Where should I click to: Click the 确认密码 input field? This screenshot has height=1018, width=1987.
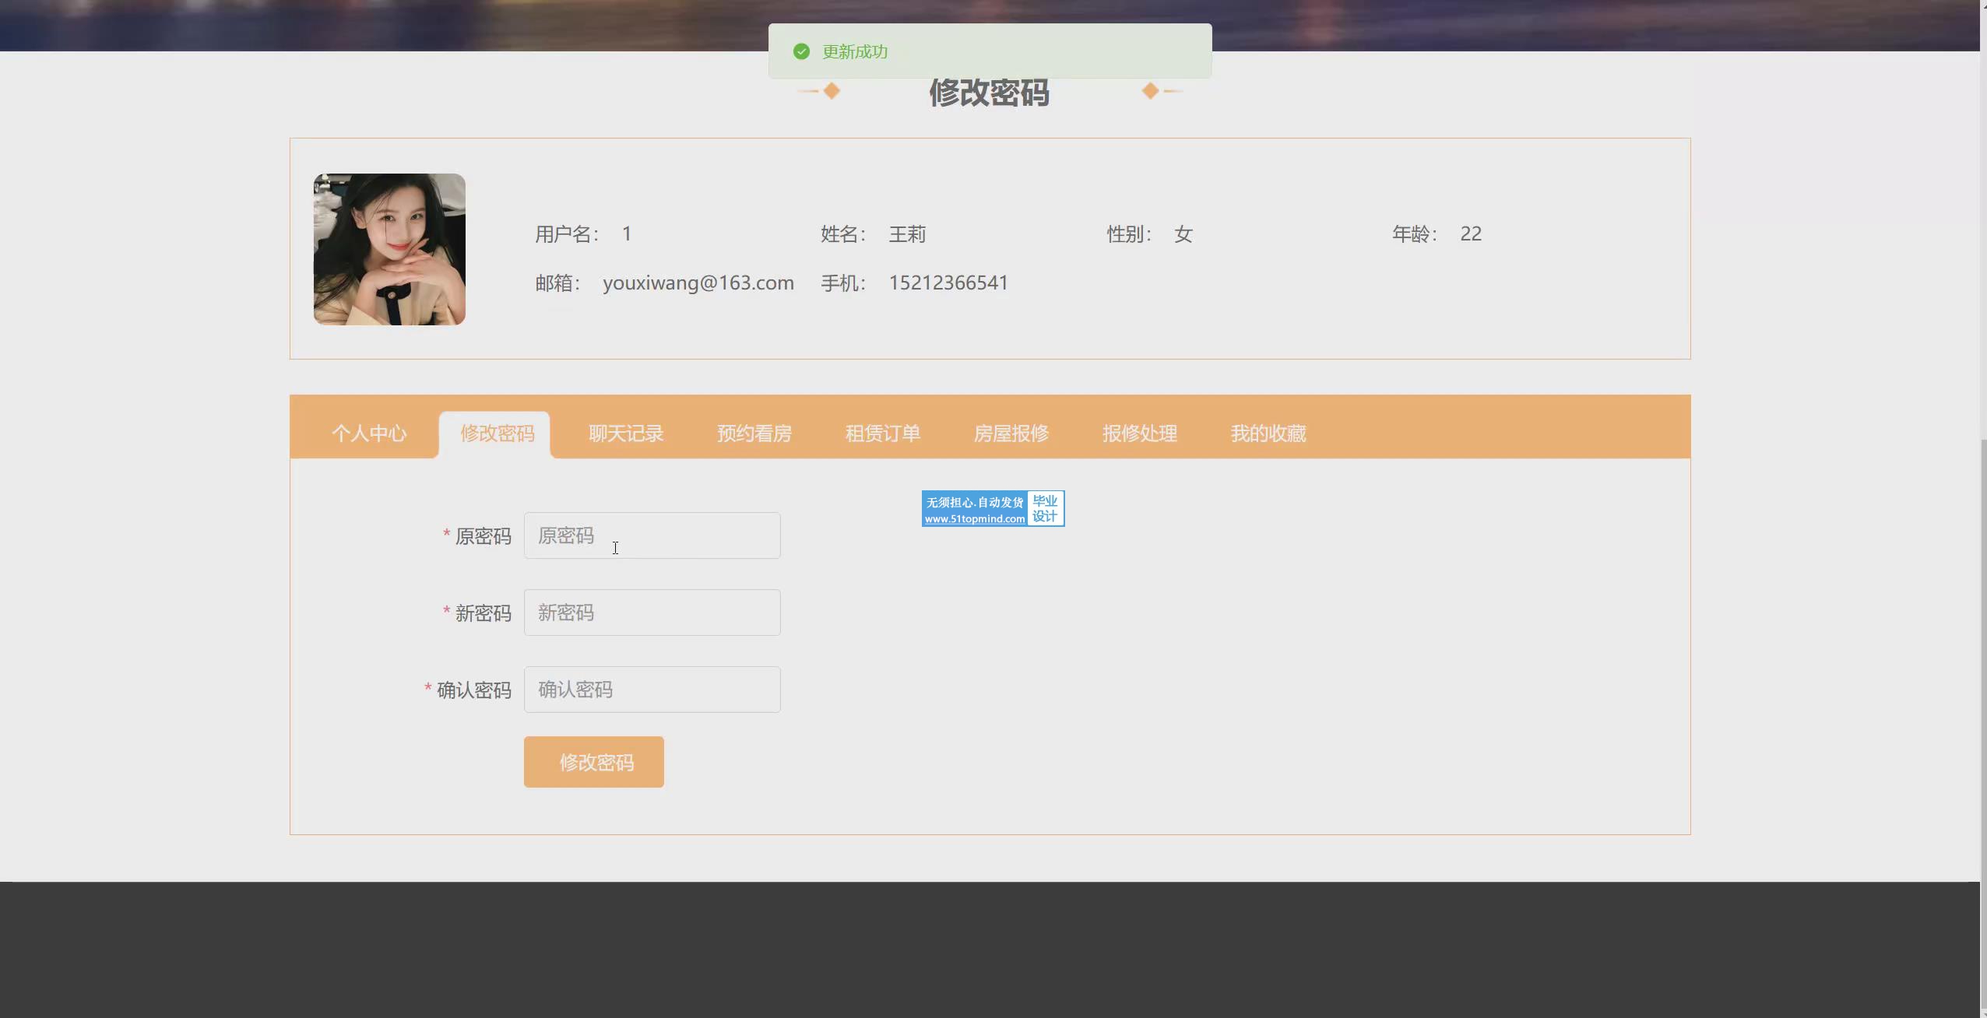tap(652, 690)
